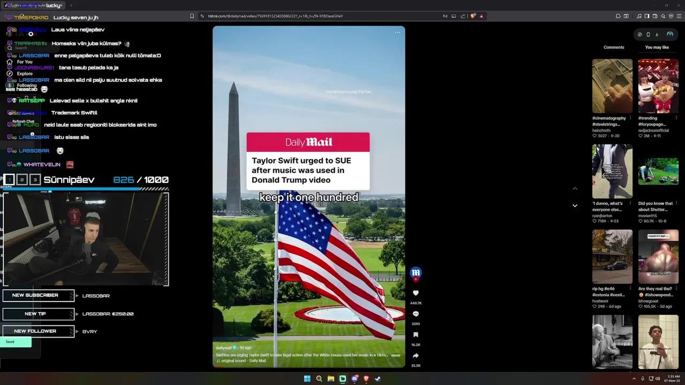
Task: Go to the previous video with up chevron
Action: pos(575,188)
